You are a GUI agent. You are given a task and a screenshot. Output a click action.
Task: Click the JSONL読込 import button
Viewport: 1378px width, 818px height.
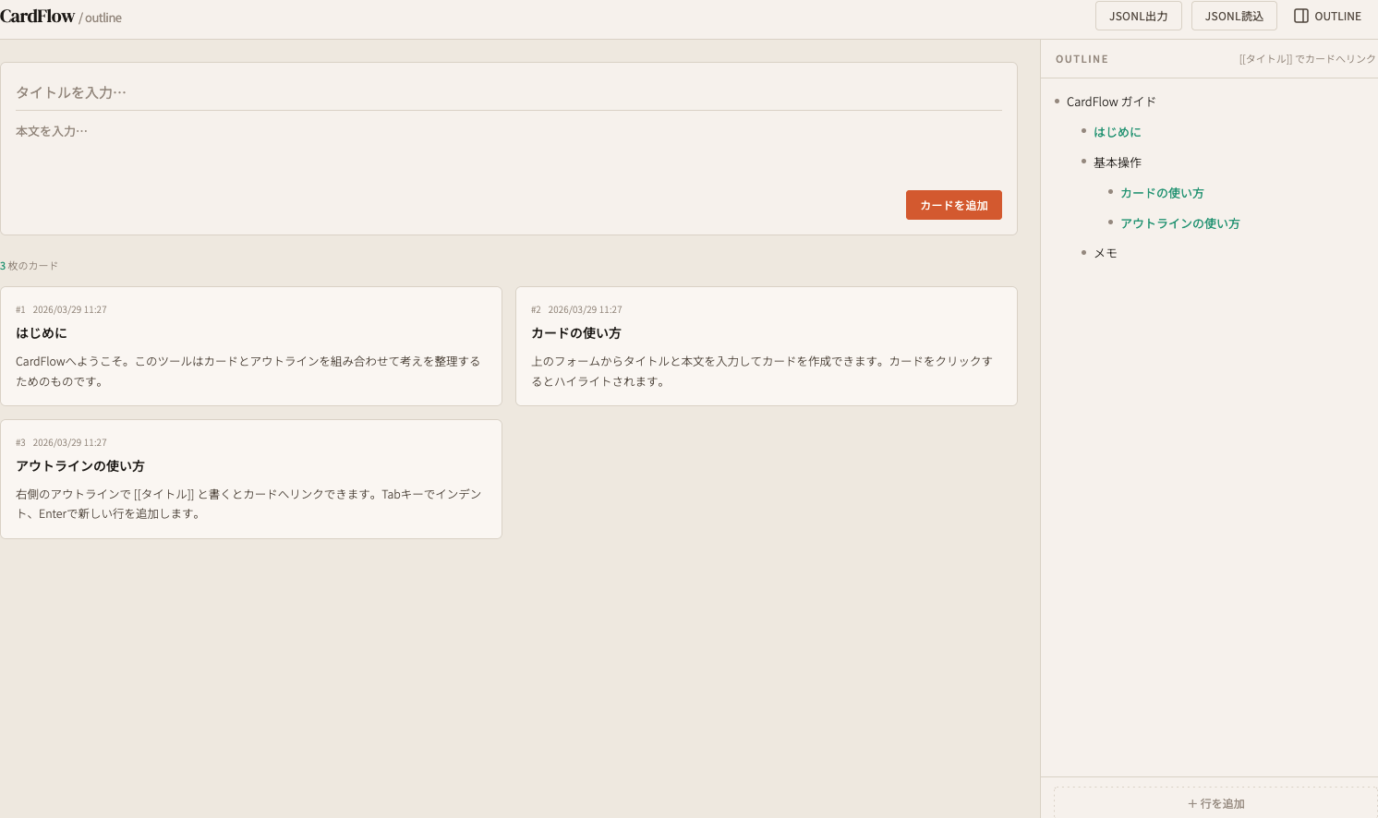point(1234,16)
